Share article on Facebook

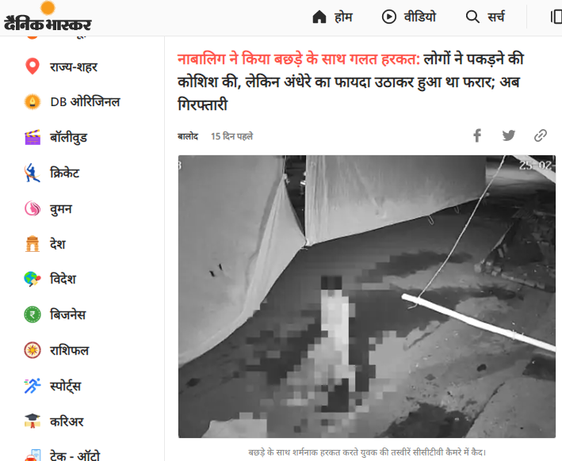477,135
